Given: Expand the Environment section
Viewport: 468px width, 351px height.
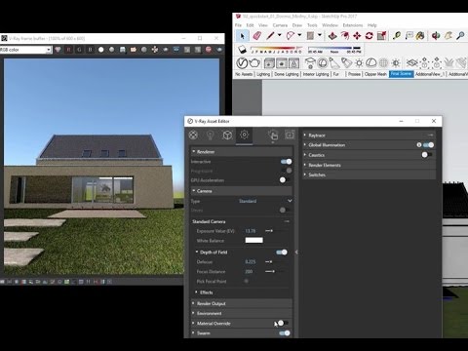Looking at the screenshot, I should [x=242, y=313].
